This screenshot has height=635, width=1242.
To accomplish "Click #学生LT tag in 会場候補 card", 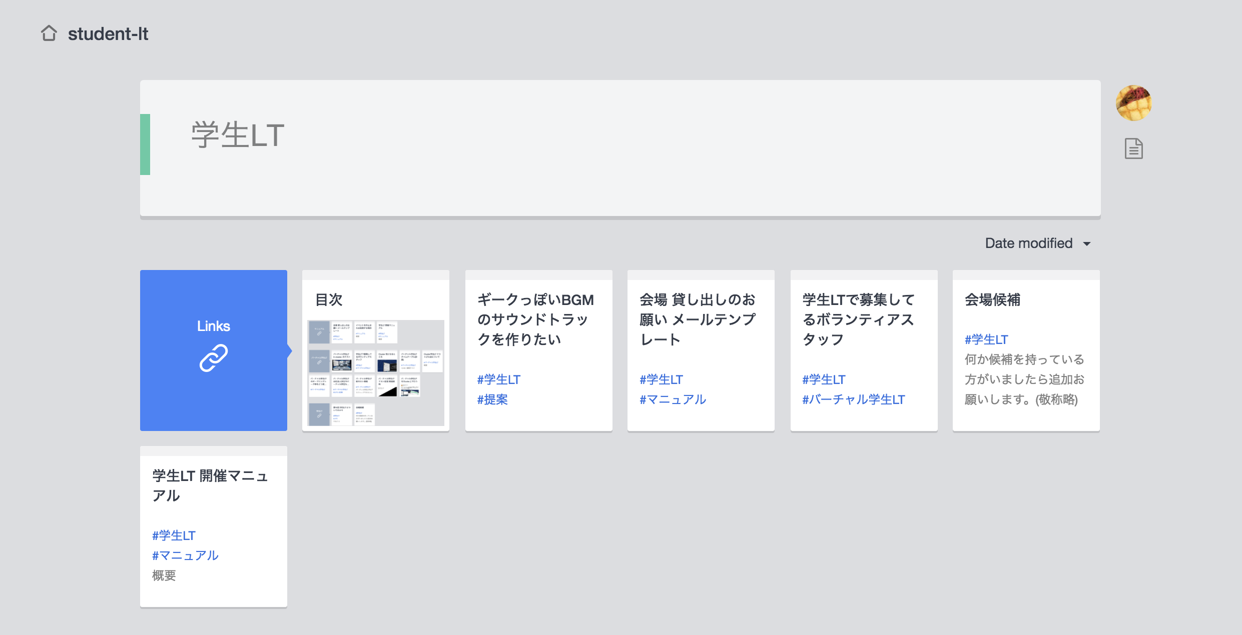I will point(986,339).
